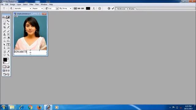Select the Crop tool

point(5,27)
